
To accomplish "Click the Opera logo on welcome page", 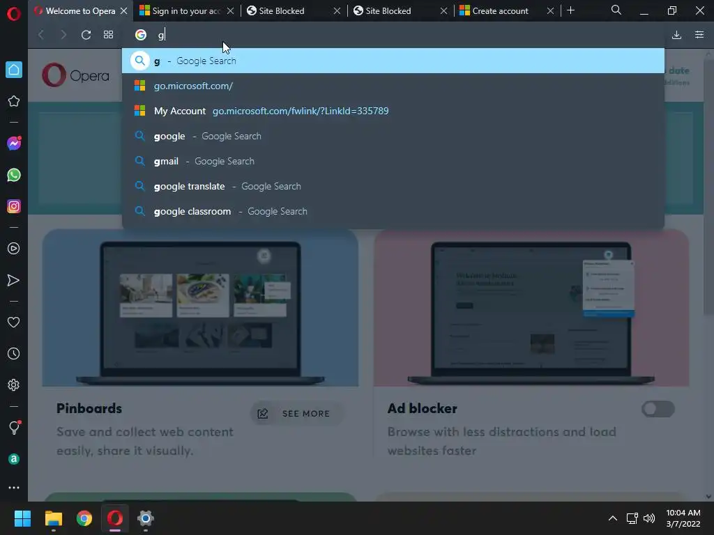I will click(75, 75).
